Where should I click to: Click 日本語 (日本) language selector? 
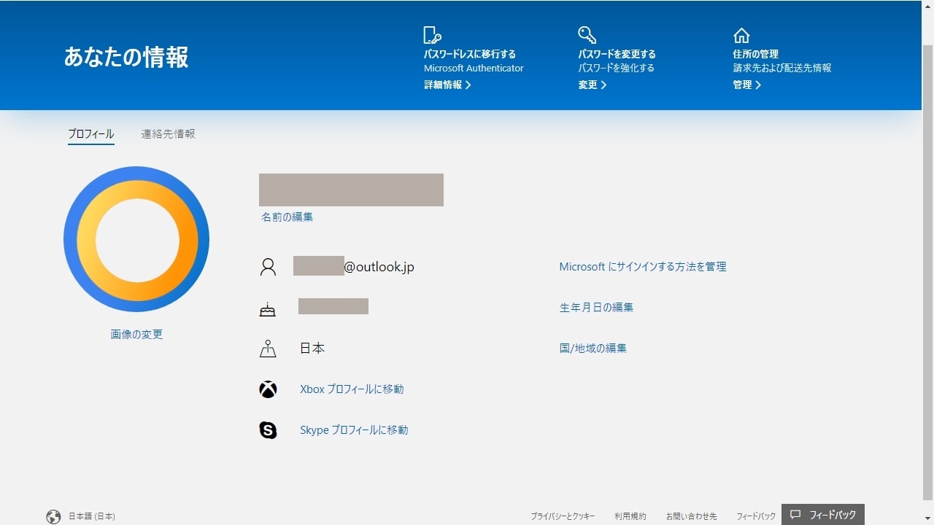coord(92,516)
